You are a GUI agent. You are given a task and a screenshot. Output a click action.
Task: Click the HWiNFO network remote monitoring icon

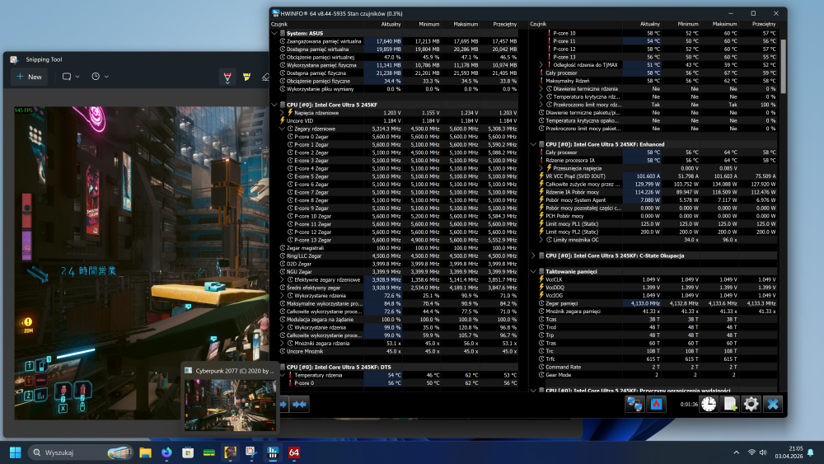point(634,404)
